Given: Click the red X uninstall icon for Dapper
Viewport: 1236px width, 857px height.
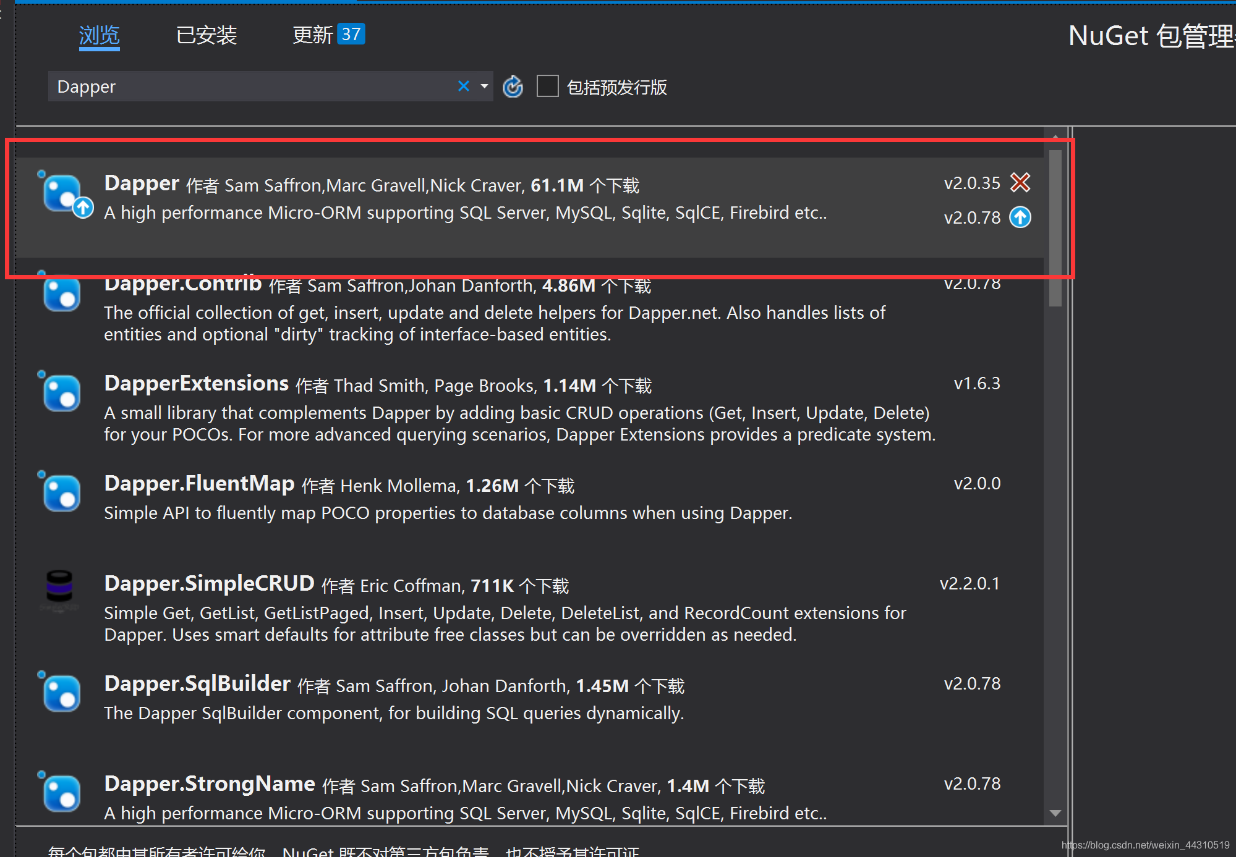Looking at the screenshot, I should [1020, 182].
